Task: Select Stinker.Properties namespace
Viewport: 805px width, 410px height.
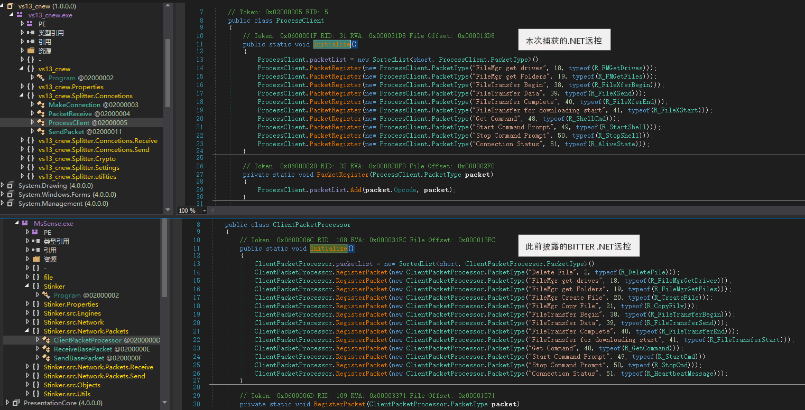Action: (x=71, y=304)
